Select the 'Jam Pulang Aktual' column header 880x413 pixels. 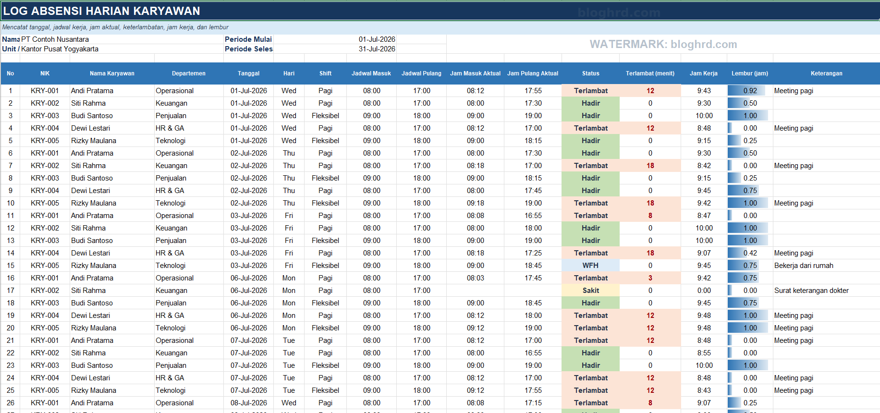[x=533, y=73]
